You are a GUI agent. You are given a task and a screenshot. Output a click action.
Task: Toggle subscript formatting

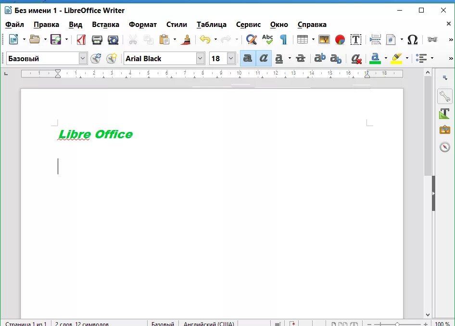click(x=336, y=58)
